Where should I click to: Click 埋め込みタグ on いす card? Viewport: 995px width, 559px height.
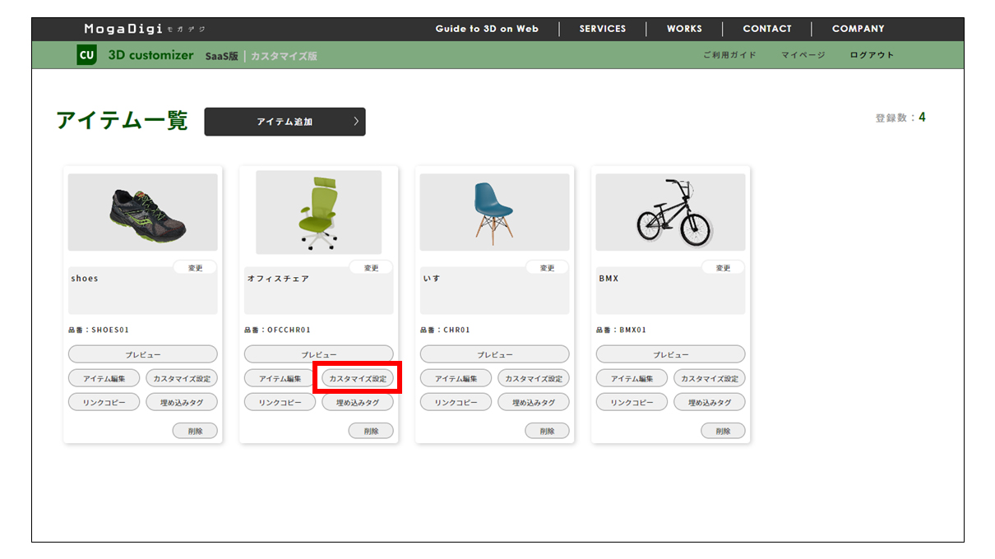click(533, 403)
